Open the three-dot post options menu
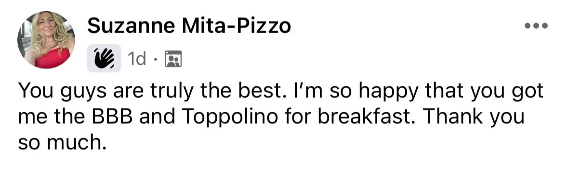The height and width of the screenshot is (177, 568). [537, 26]
